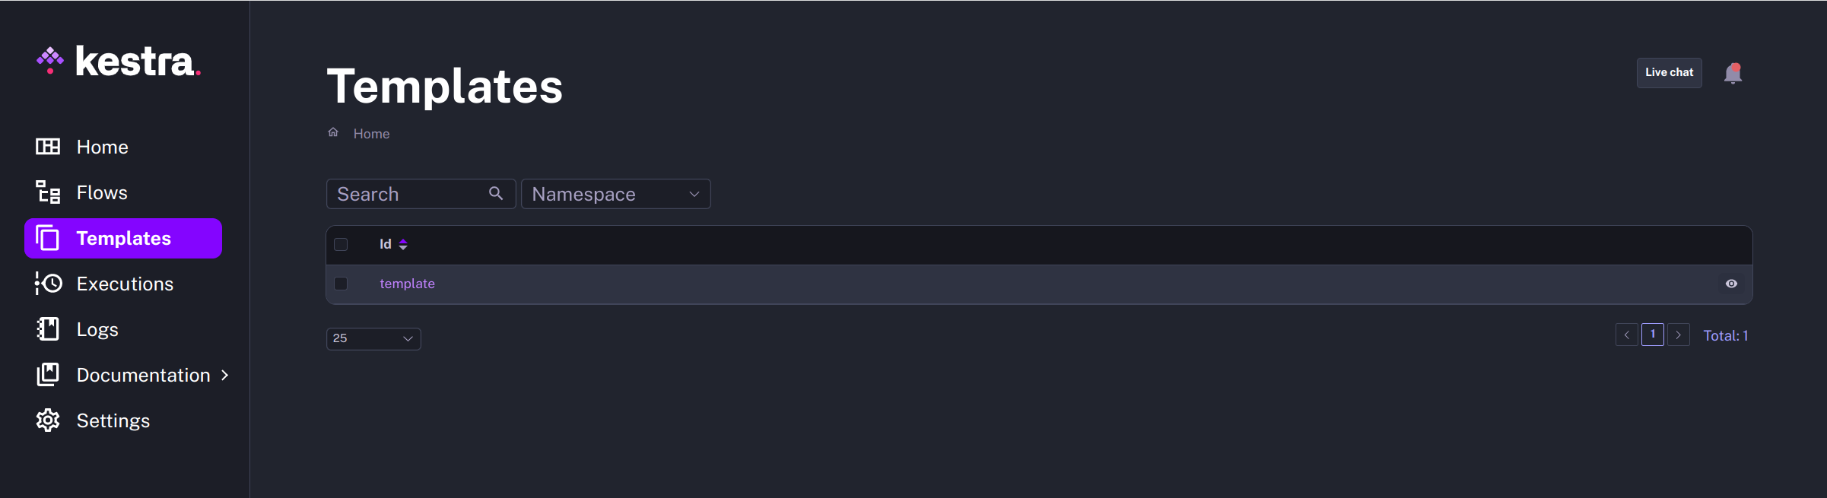Select all templates via header checkbox

(341, 244)
